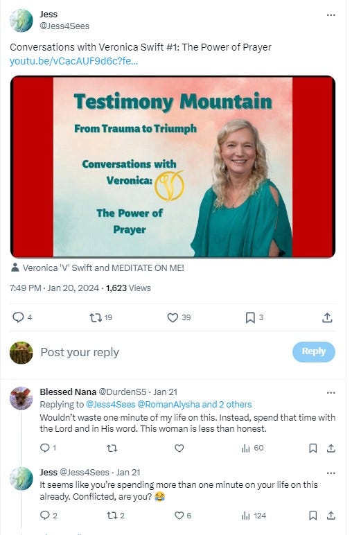Bookmark the main Testimony Mountain post
Screen dimensions: 361x535
tap(250, 317)
